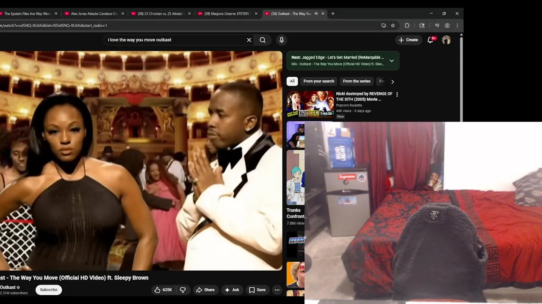The width and height of the screenshot is (542, 304).
Task: Subscribe to the Outkast channel
Action: point(49,290)
